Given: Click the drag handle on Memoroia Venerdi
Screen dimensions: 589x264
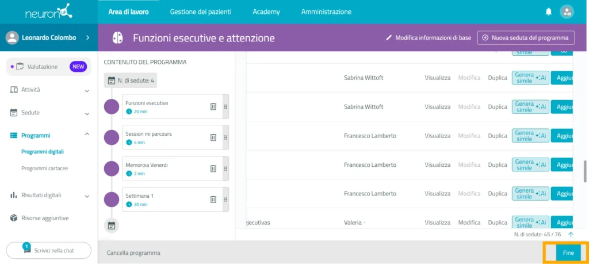Looking at the screenshot, I should (225, 169).
